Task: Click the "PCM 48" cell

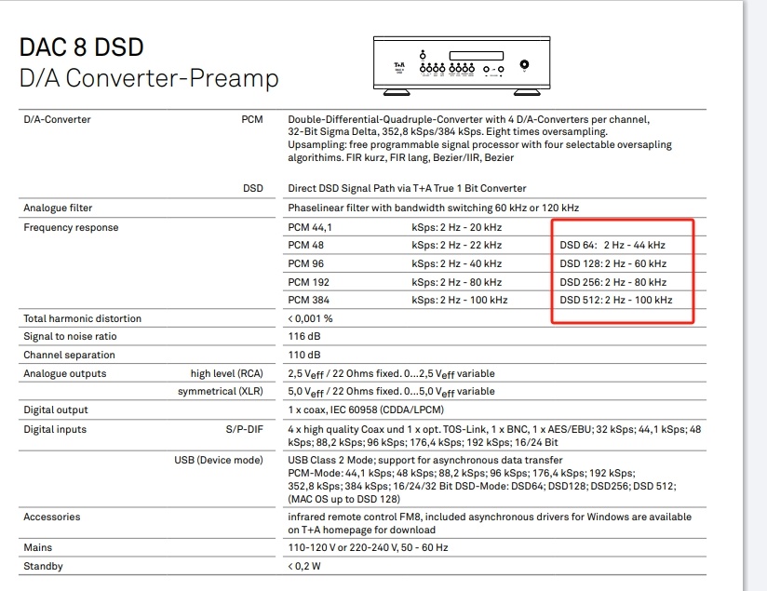Action: click(x=305, y=245)
